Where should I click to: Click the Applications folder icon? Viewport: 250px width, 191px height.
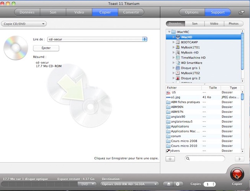click(168, 126)
